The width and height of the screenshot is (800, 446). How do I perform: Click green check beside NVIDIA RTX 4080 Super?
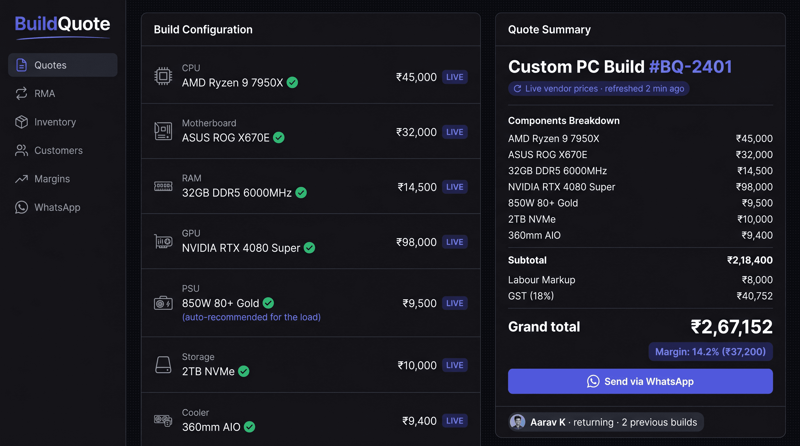[x=309, y=248]
